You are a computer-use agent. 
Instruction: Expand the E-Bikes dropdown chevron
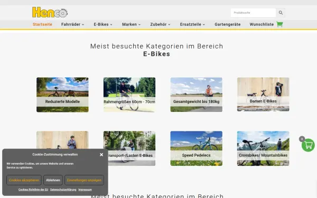[111, 25]
